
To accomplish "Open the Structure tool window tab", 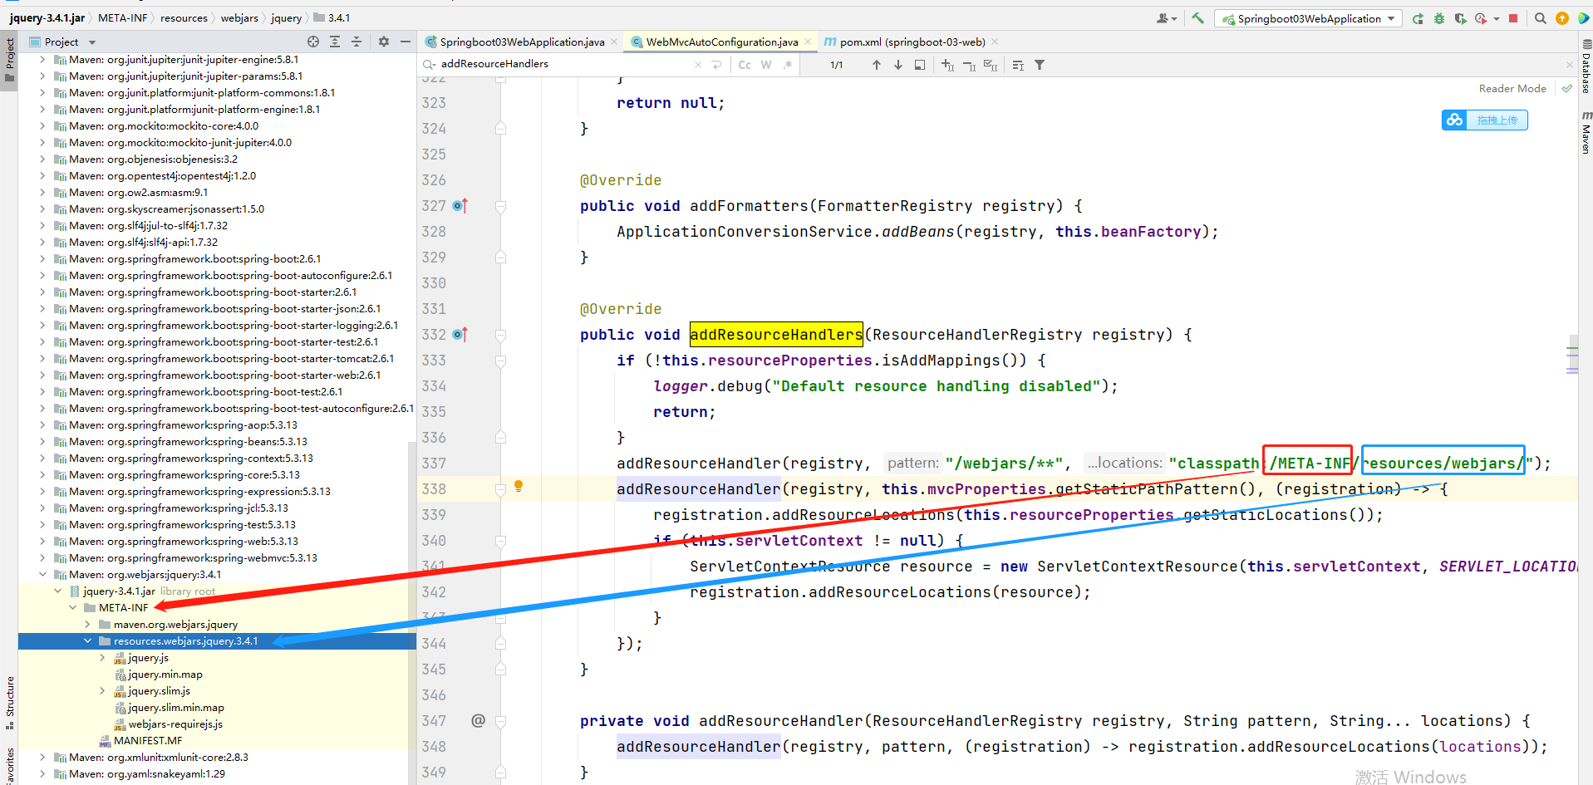I will pos(10,703).
